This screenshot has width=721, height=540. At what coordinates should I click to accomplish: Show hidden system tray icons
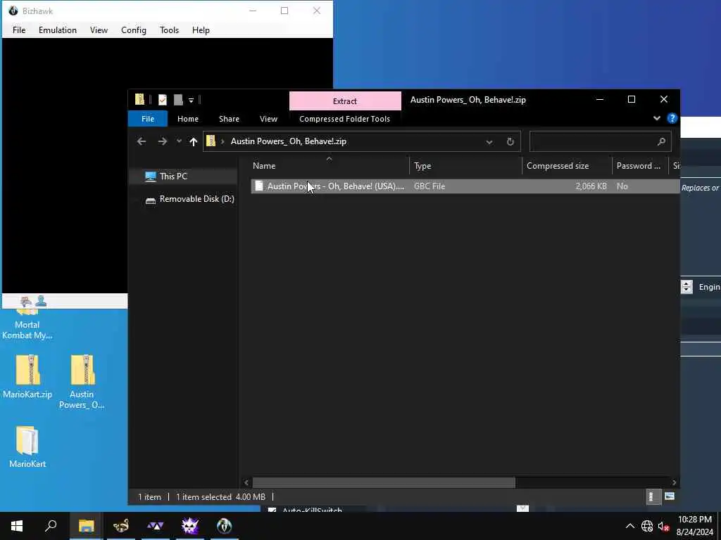point(630,526)
